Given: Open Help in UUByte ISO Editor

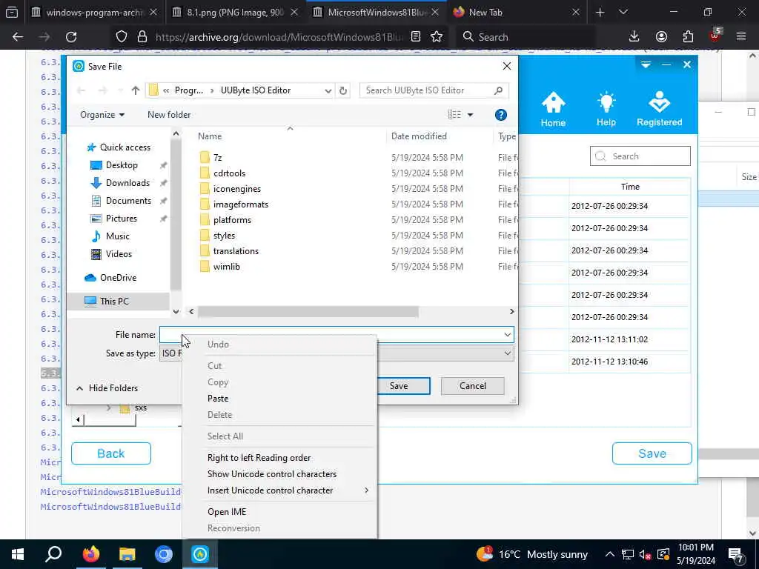Looking at the screenshot, I should coord(606,110).
